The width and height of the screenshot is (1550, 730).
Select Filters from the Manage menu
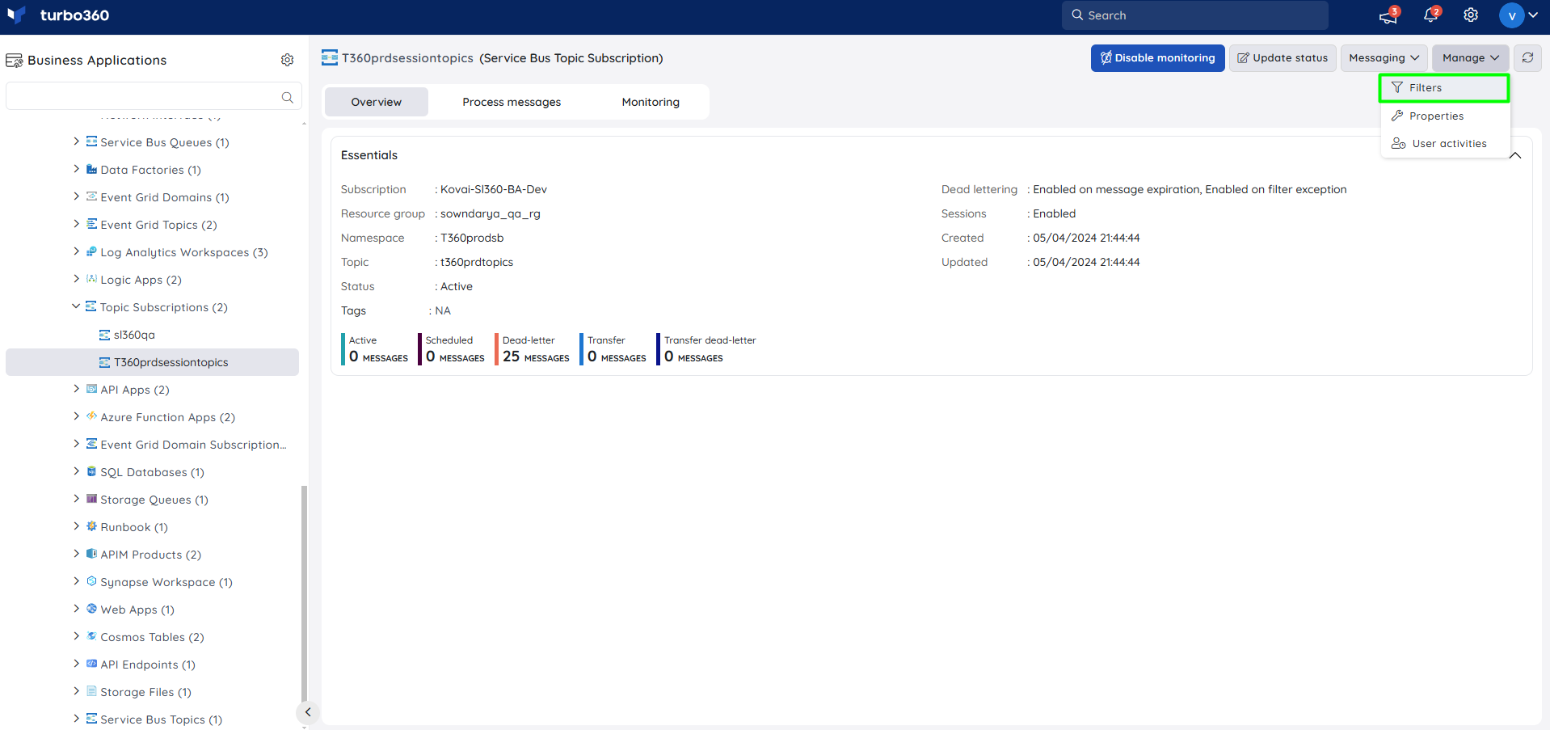coord(1444,87)
